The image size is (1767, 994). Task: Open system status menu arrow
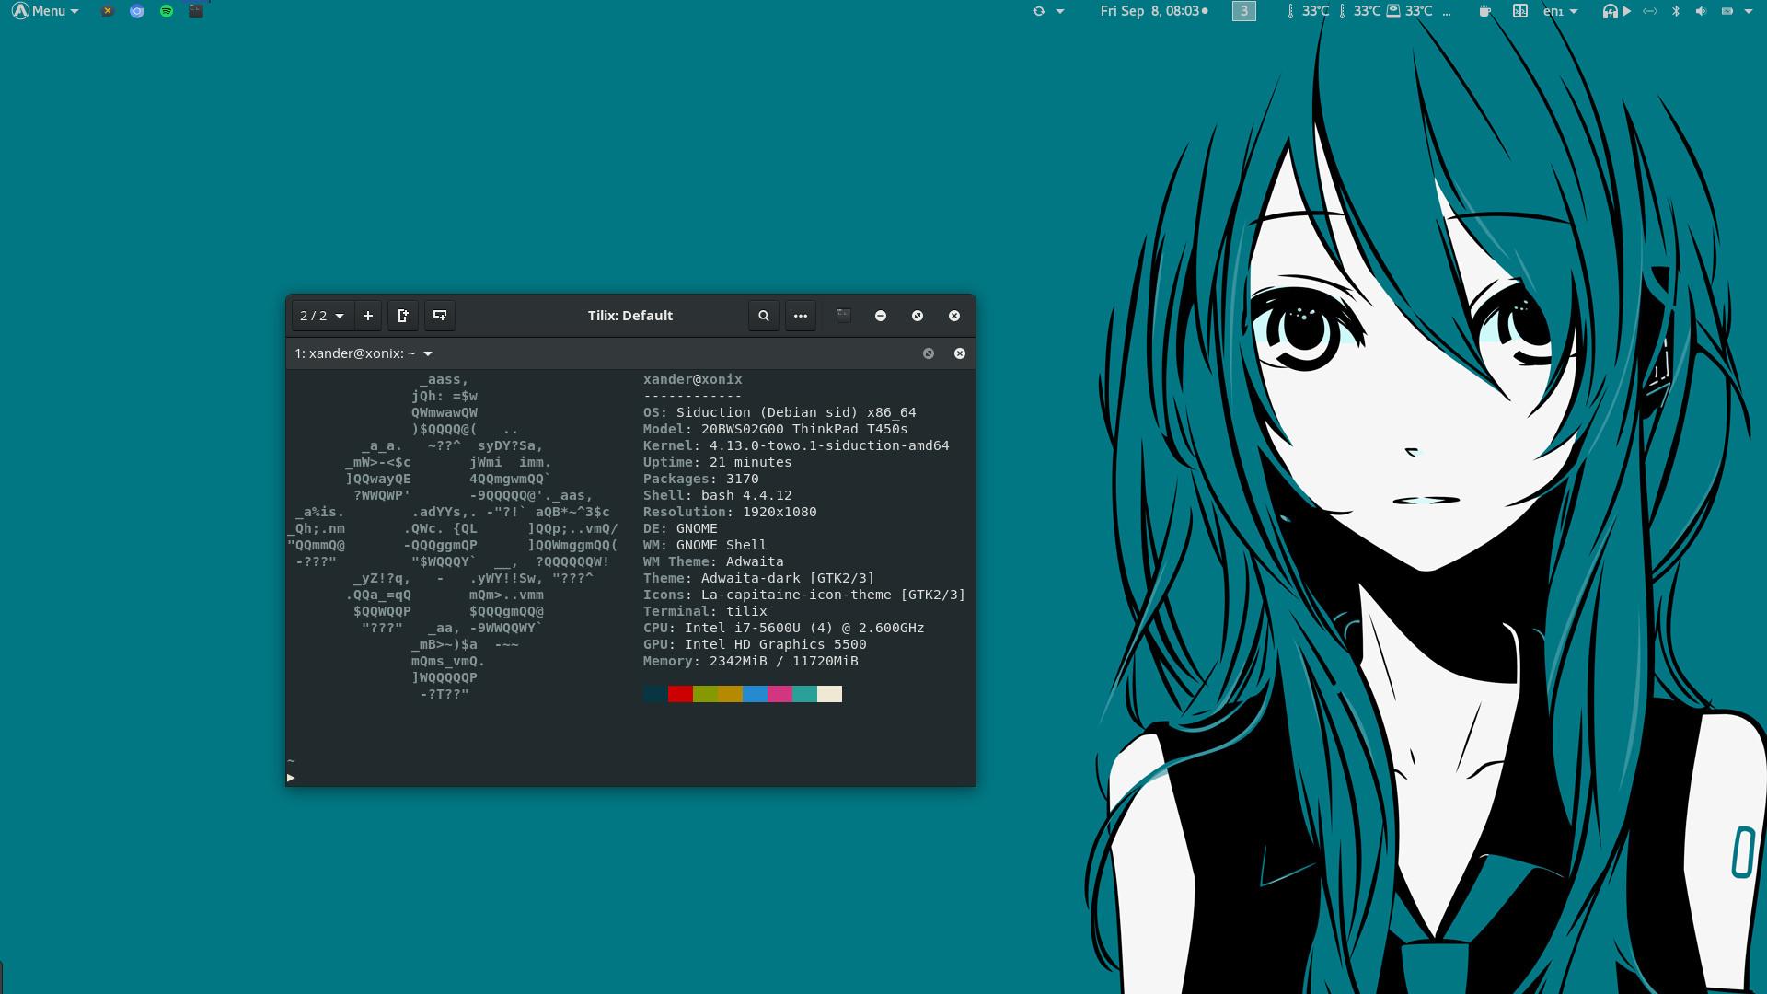[1748, 11]
